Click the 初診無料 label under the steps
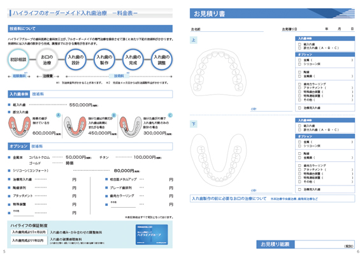This screenshot has height=255, width=360. [x=19, y=76]
